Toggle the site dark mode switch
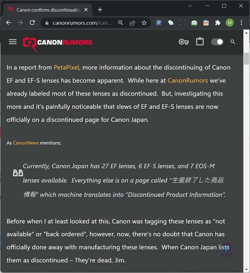Screen dimensions: 250x273 point(217,42)
